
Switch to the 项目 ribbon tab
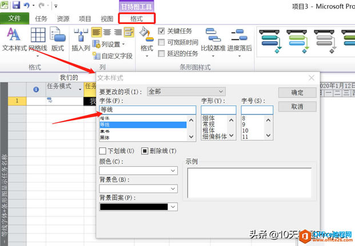click(85, 19)
